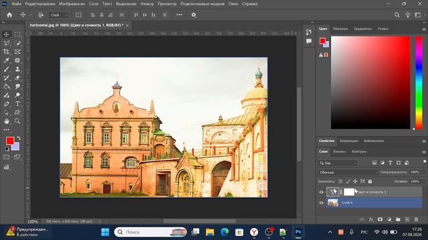Image resolution: width=428 pixels, height=240 pixels.
Task: Create a new group folder in Layers footer
Action: pyautogui.click(x=398, y=219)
